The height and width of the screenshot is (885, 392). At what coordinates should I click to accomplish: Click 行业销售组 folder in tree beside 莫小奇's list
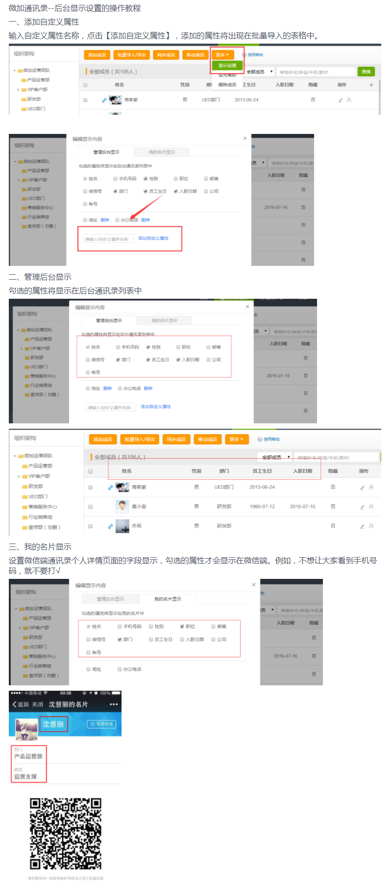37,517
